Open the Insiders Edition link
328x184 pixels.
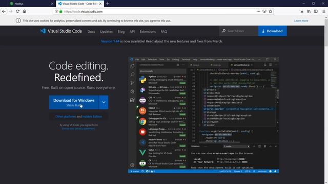tap(92, 117)
